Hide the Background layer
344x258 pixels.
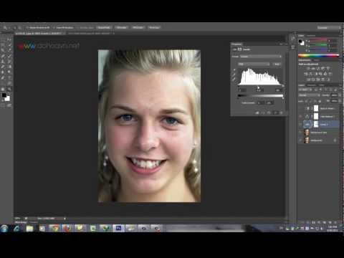pyautogui.click(x=300, y=140)
